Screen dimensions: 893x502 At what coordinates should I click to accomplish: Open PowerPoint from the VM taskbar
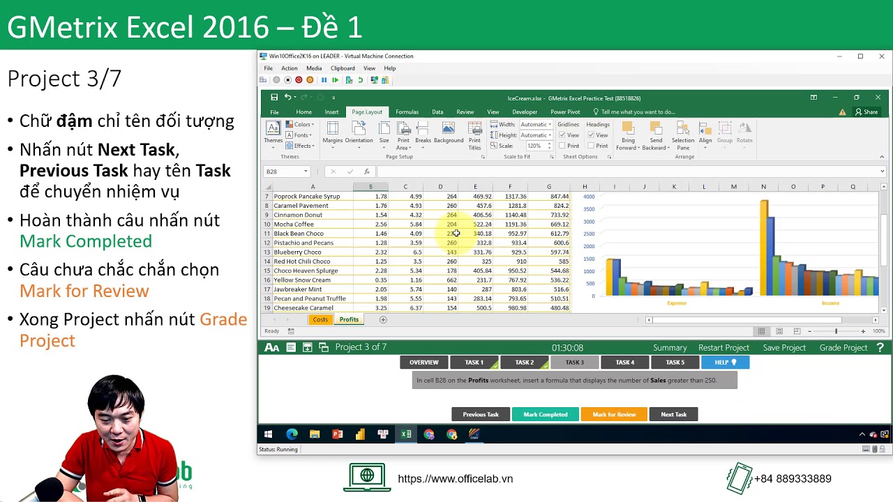(338, 434)
